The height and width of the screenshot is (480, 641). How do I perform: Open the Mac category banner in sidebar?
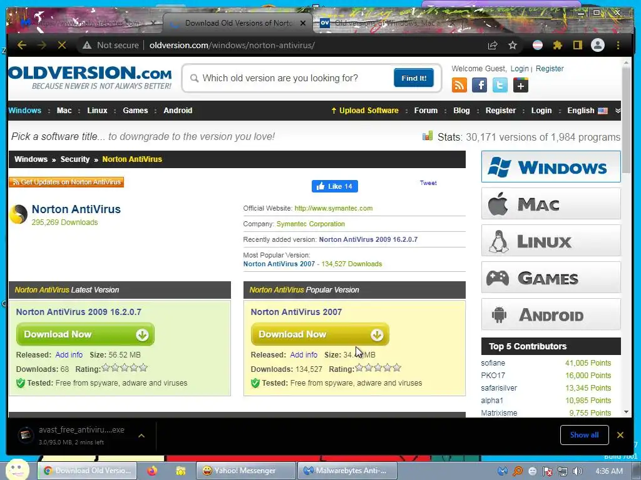(551, 204)
